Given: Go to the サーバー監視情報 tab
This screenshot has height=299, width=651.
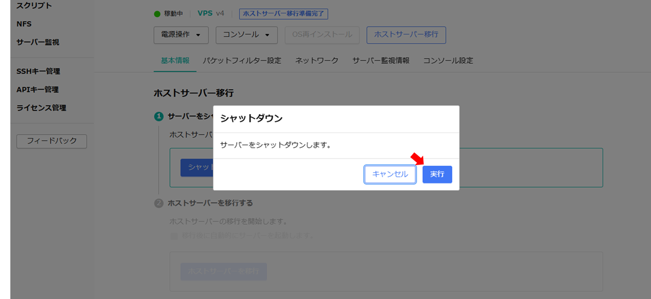Looking at the screenshot, I should [381, 61].
